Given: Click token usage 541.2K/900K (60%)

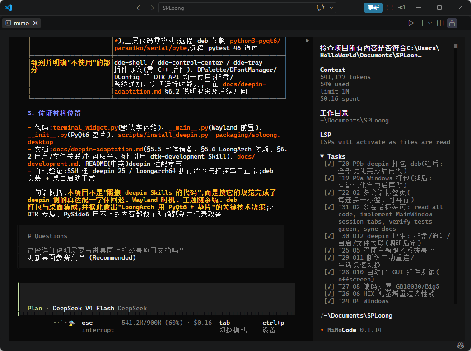Looking at the screenshot, I should click(x=152, y=323).
